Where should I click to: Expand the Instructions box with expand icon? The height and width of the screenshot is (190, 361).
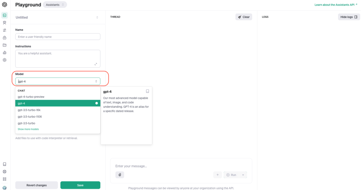[x=96, y=64]
